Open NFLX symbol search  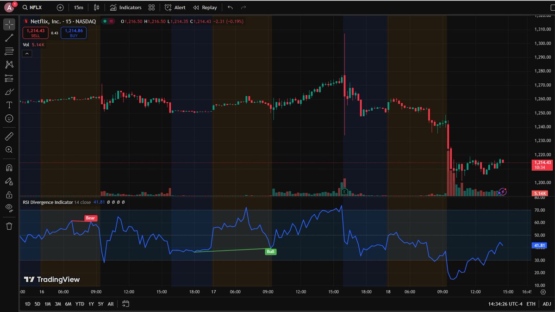click(32, 7)
